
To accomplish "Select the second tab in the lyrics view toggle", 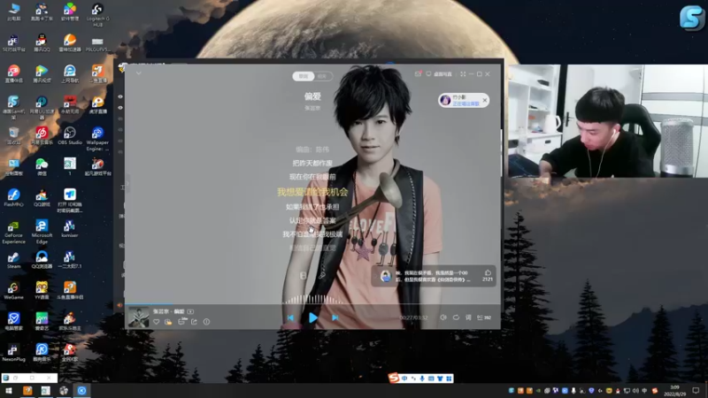I will (322, 76).
